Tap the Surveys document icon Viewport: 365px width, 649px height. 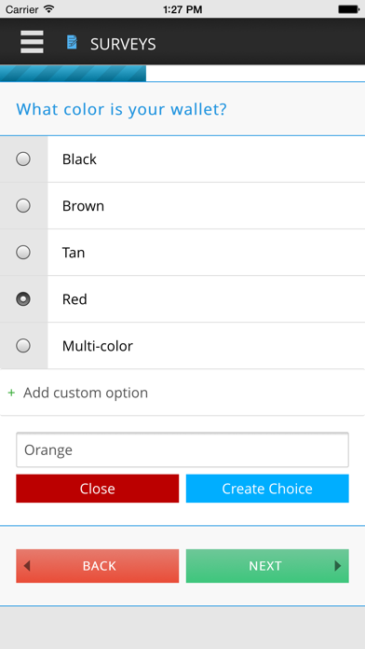pyautogui.click(x=72, y=42)
